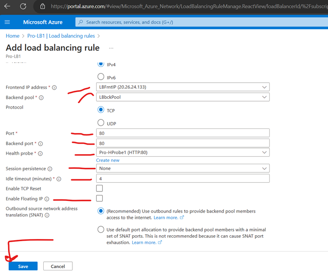328x277 pixels.
Task: Click info icon beside Health probe
Action: 40,154
